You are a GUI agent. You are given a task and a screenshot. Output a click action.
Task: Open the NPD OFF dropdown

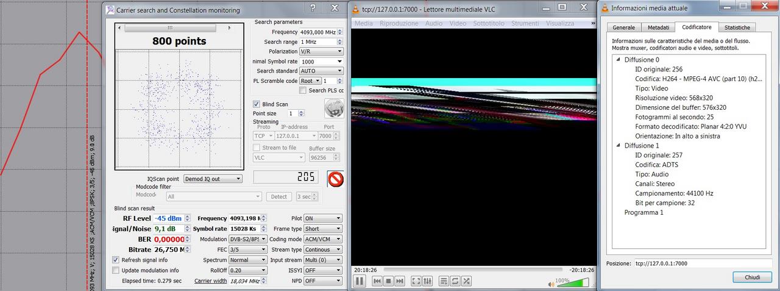323,281
